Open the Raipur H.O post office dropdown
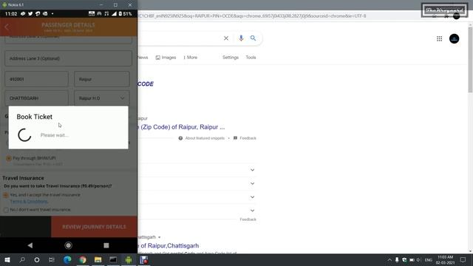The height and width of the screenshot is (266, 473). (x=102, y=98)
